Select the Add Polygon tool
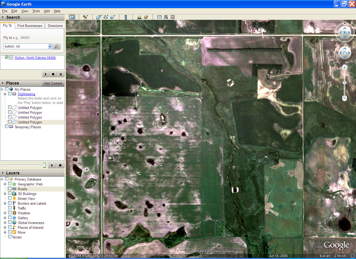 coord(99,17)
